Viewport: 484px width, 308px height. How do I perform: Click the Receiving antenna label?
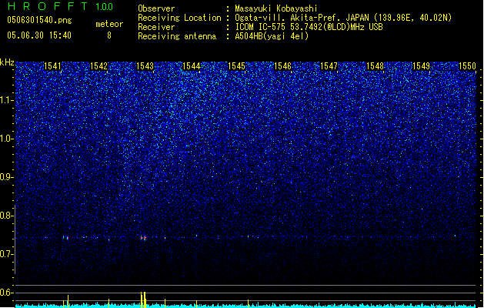pos(177,36)
